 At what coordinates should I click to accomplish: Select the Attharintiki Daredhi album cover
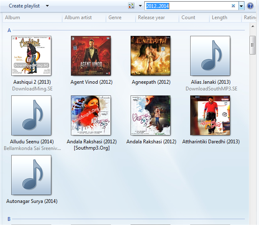click(210, 115)
